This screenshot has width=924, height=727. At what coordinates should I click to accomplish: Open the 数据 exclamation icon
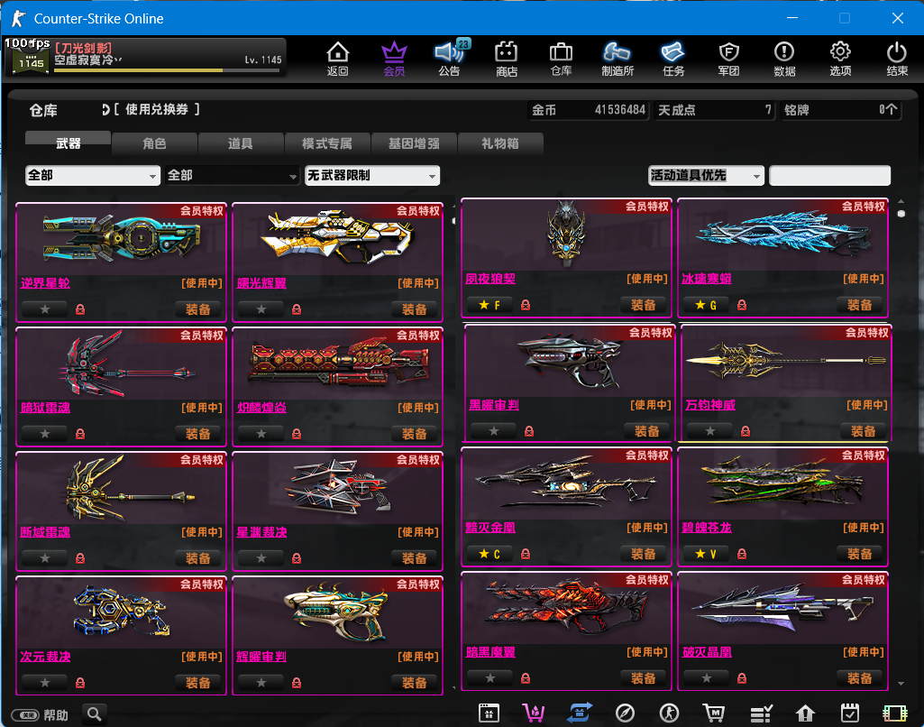coord(784,59)
